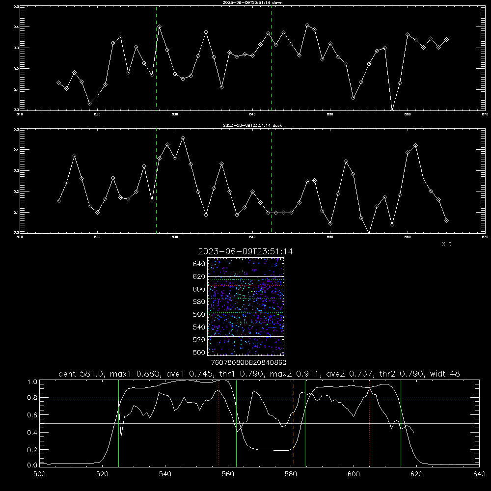Click the red dotted line near 557 in the bottom plot
This screenshot has width=491, height=491.
point(219,423)
